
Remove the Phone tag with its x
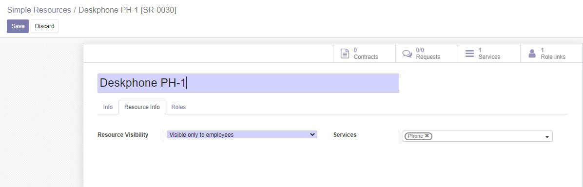427,136
